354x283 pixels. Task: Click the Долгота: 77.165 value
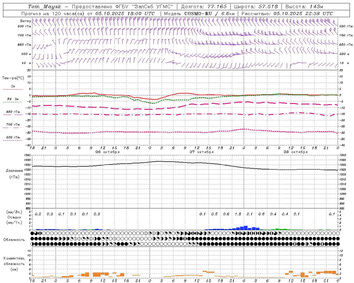[204, 7]
